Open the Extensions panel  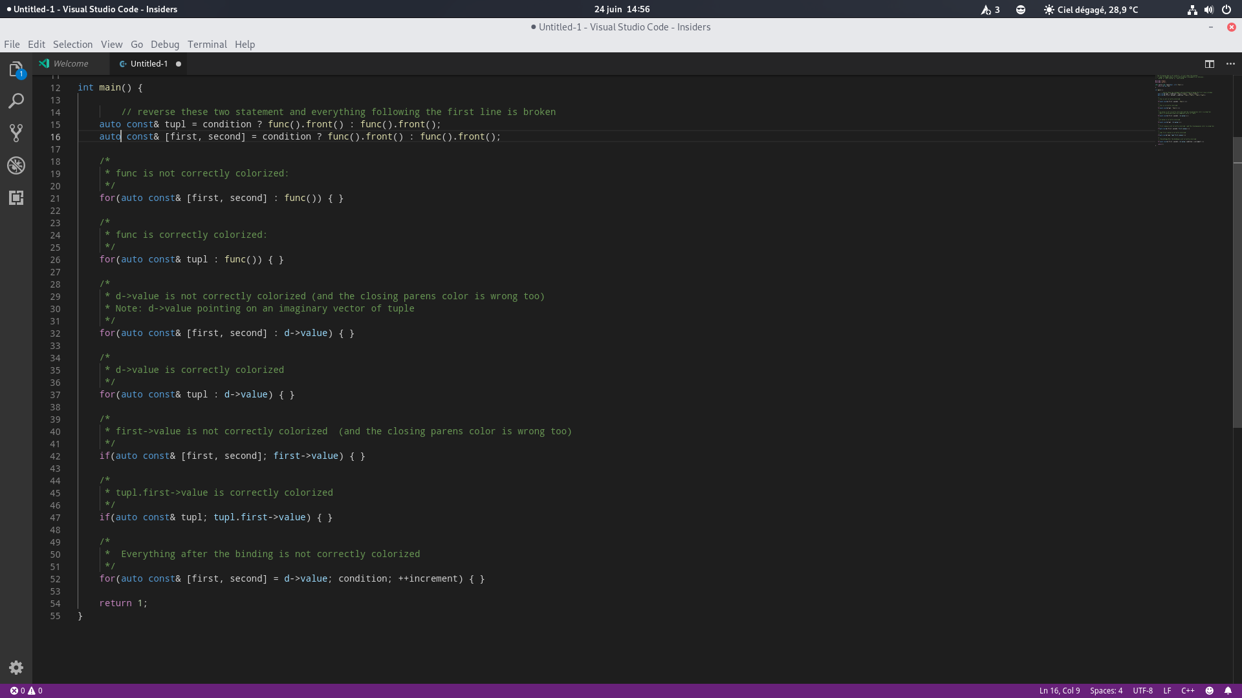(16, 198)
